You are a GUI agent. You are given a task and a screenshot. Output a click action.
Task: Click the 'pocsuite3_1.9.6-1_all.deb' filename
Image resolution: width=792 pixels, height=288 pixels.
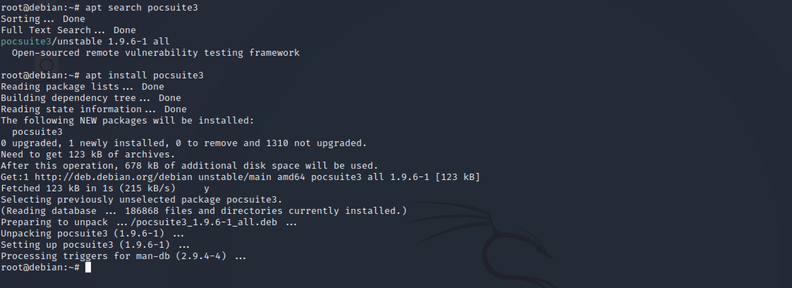(207, 222)
